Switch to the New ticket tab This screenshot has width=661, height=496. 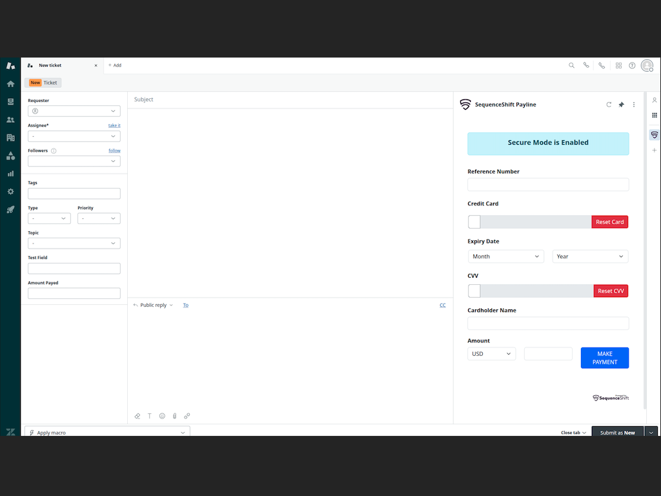click(52, 65)
